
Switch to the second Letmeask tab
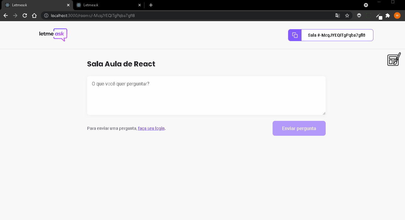tap(109, 5)
